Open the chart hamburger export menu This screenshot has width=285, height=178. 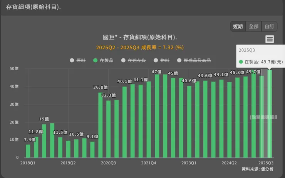270,39
